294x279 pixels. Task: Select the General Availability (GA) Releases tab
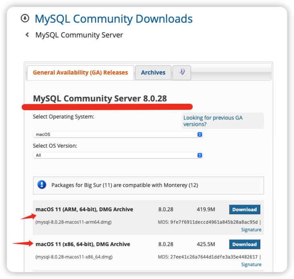point(80,73)
